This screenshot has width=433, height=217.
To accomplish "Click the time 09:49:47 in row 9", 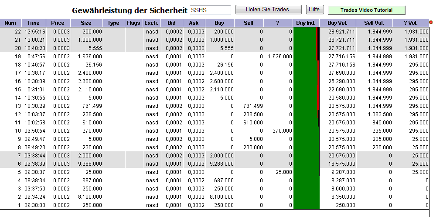I will [x=35, y=139].
